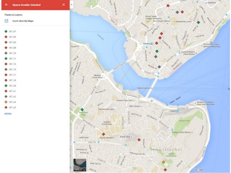Collapse the side panel with the arrow tab

(72, 5)
